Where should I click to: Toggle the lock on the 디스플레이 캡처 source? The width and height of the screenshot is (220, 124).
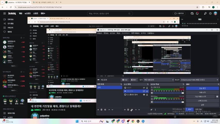pos(147,95)
